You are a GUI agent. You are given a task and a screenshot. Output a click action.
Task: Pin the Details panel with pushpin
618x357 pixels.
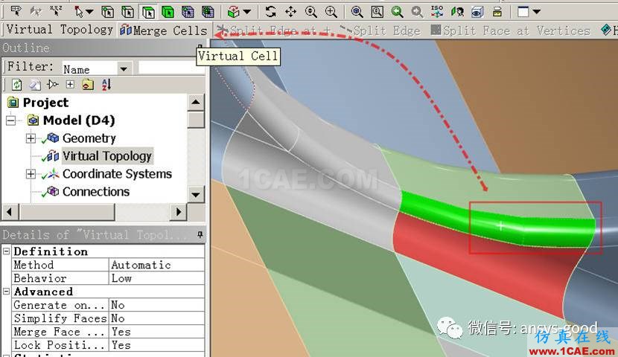coord(200,235)
